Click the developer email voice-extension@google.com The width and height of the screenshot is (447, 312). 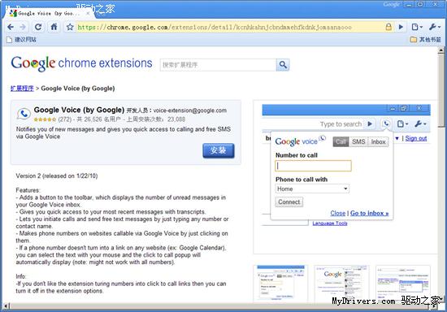click(x=190, y=110)
